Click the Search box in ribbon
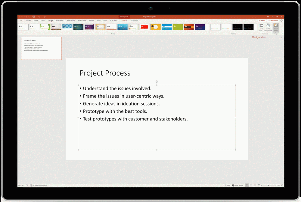301x202 pixels. click(x=134, y=21)
